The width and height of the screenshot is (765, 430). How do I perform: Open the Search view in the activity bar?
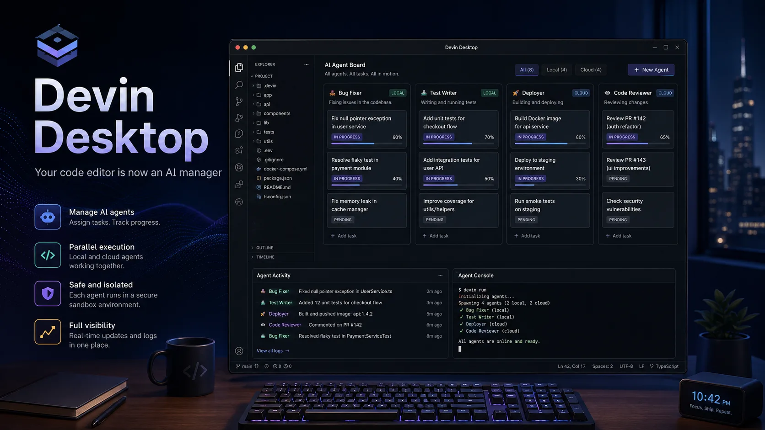[x=239, y=85]
